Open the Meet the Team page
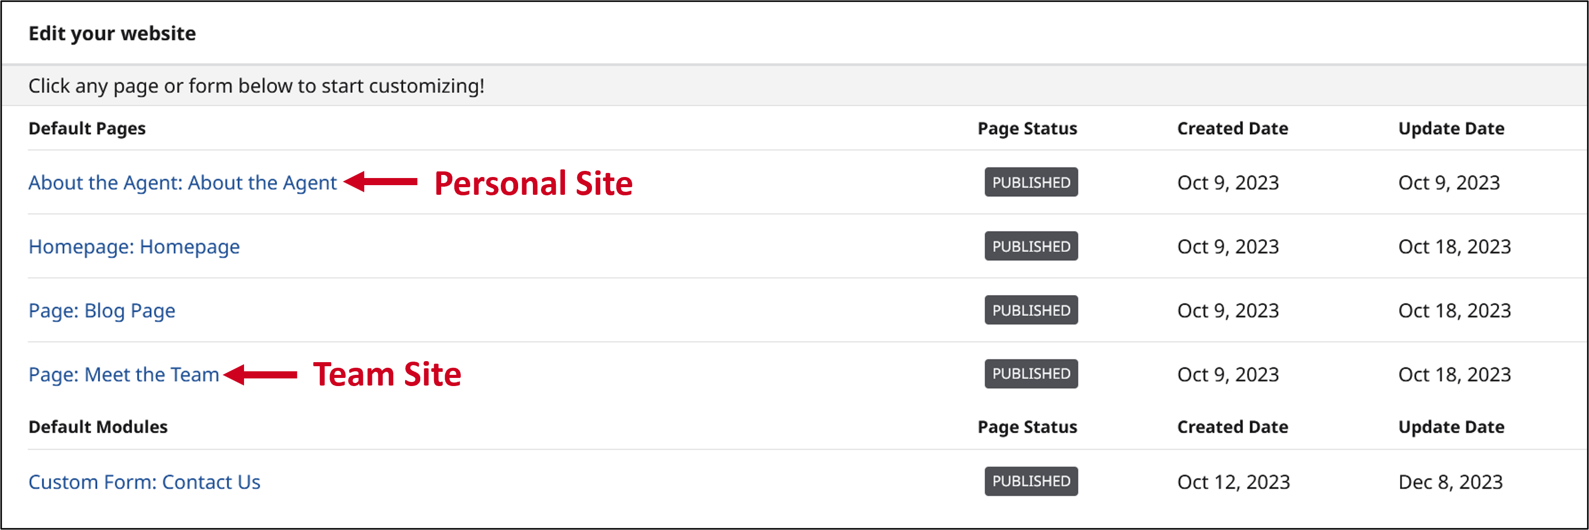This screenshot has height=530, width=1589. pyautogui.click(x=123, y=374)
